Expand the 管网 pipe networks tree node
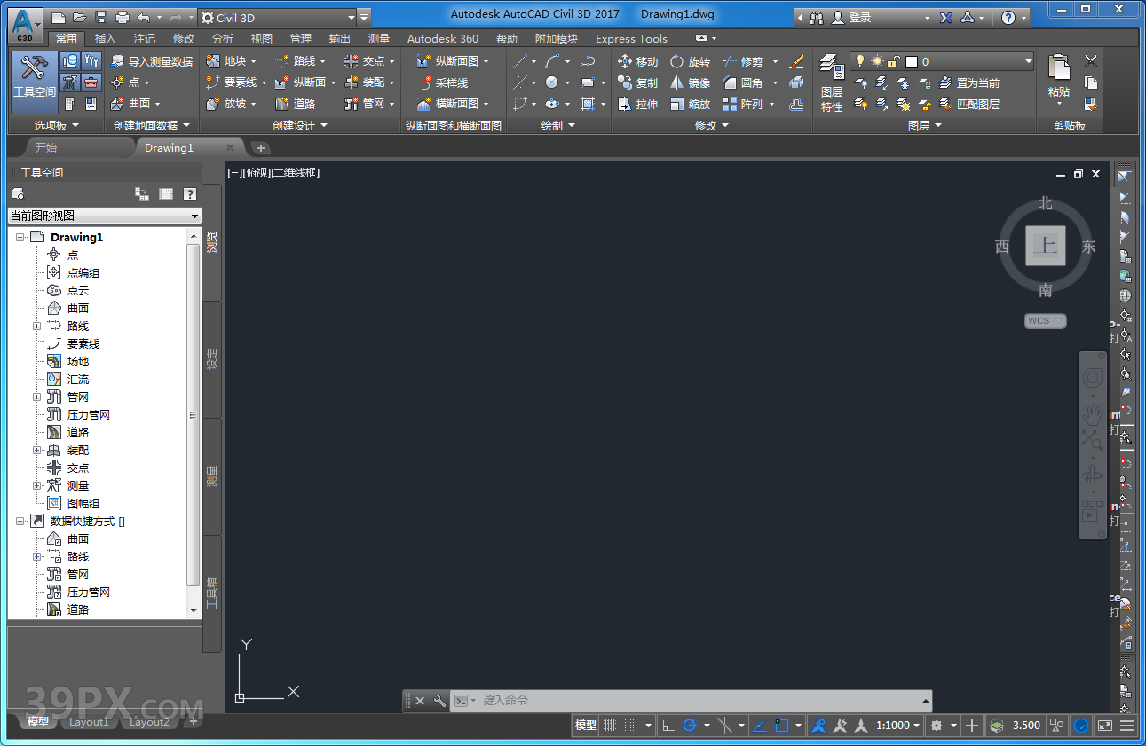The height and width of the screenshot is (746, 1146). pyautogui.click(x=36, y=397)
